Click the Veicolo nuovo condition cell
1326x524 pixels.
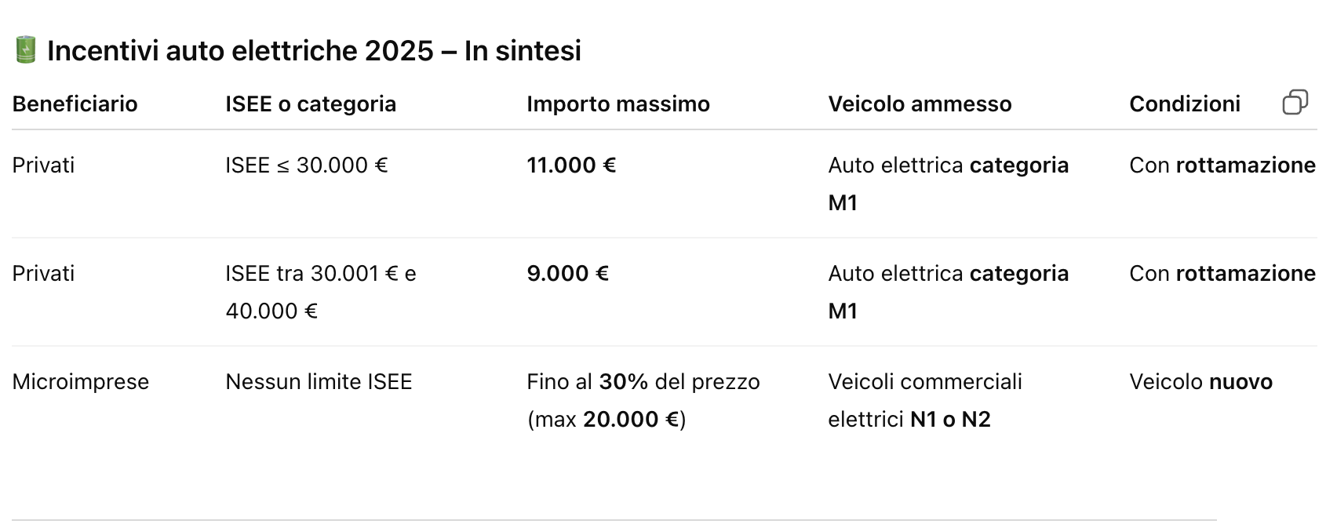(x=1200, y=381)
